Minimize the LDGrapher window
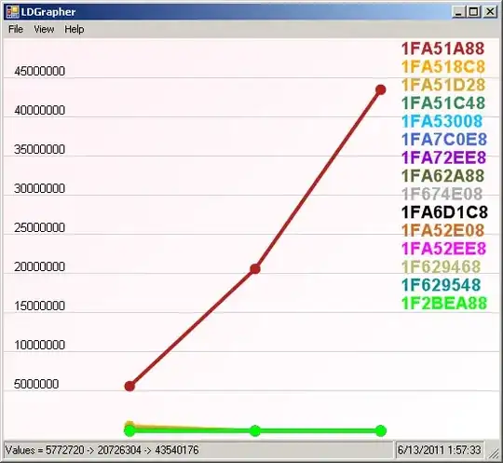 tap(458, 12)
